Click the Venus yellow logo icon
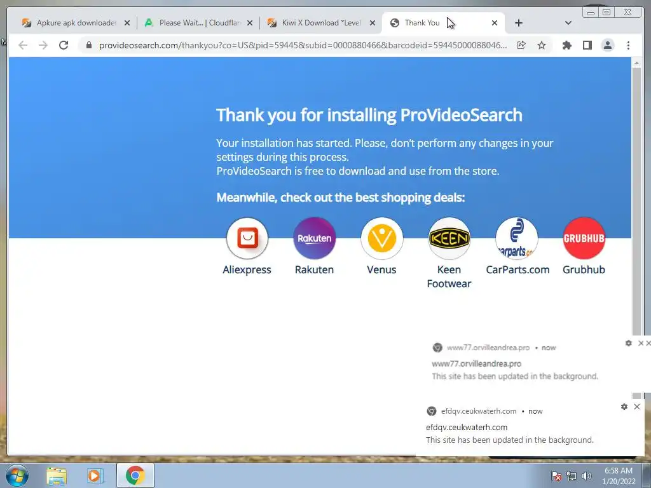The width and height of the screenshot is (651, 488). 381,239
